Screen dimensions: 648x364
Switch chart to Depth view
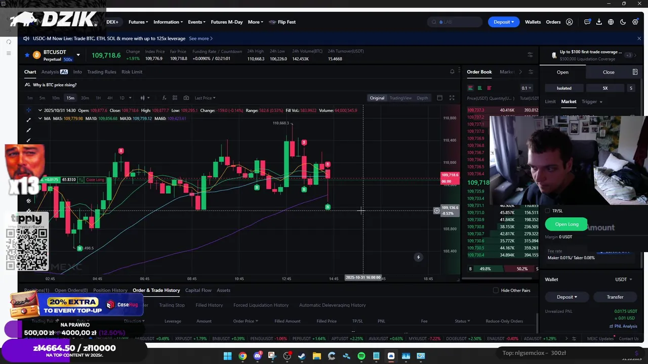[422, 98]
